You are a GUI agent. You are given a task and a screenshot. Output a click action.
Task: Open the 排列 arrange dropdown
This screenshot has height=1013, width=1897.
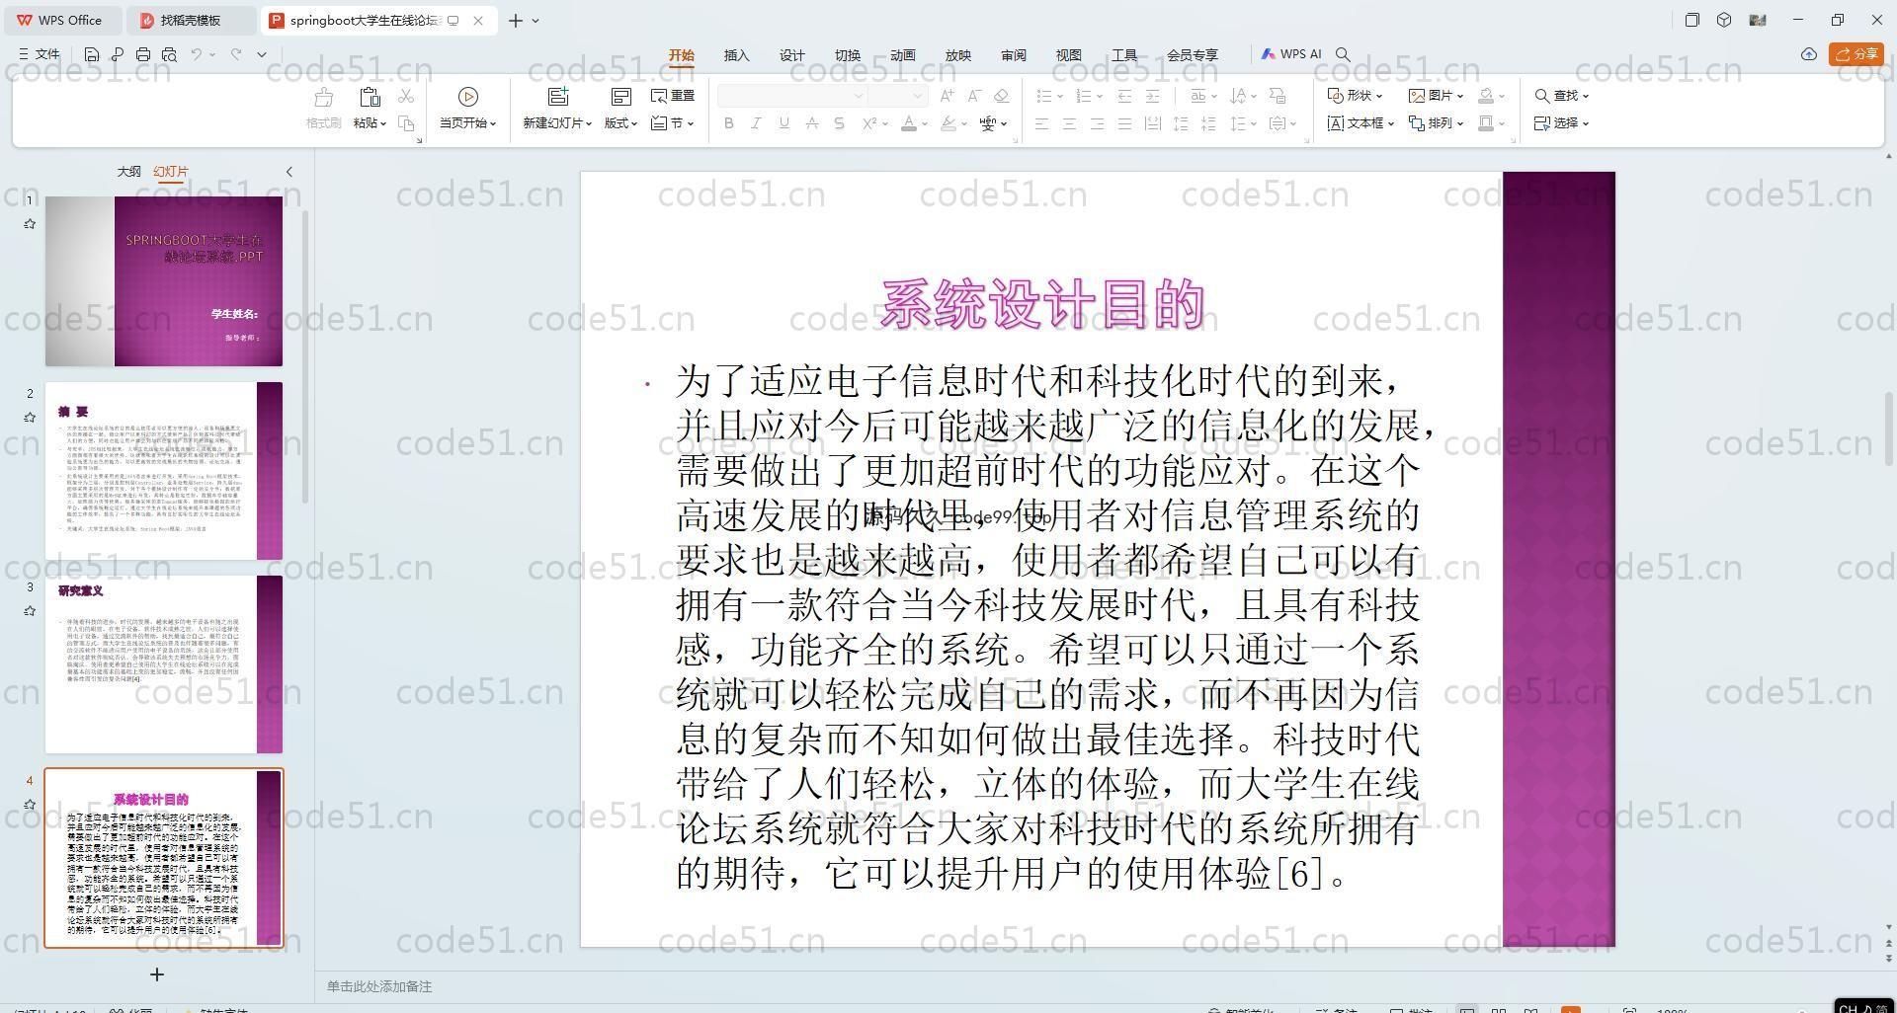[x=1436, y=123]
